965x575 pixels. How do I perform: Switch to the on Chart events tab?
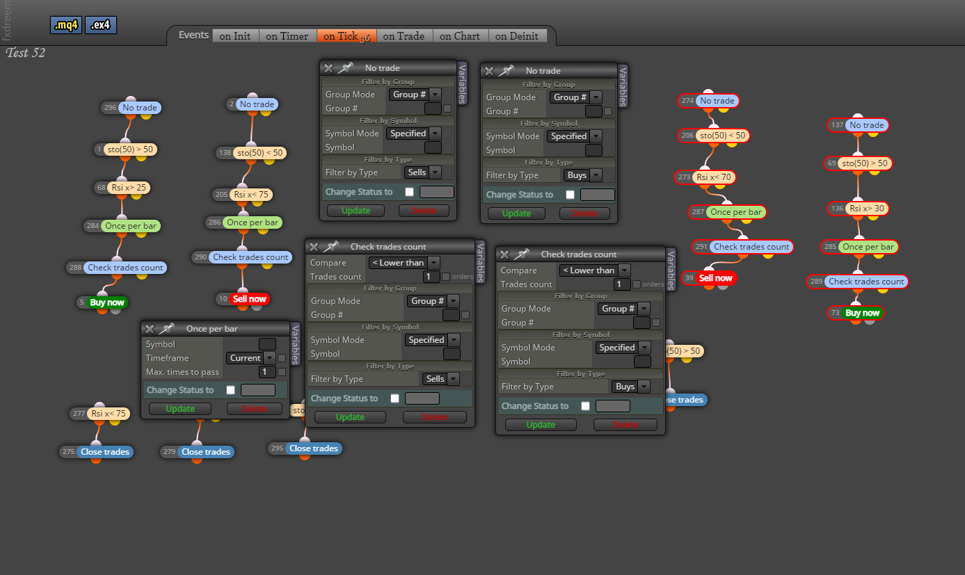pyautogui.click(x=460, y=36)
